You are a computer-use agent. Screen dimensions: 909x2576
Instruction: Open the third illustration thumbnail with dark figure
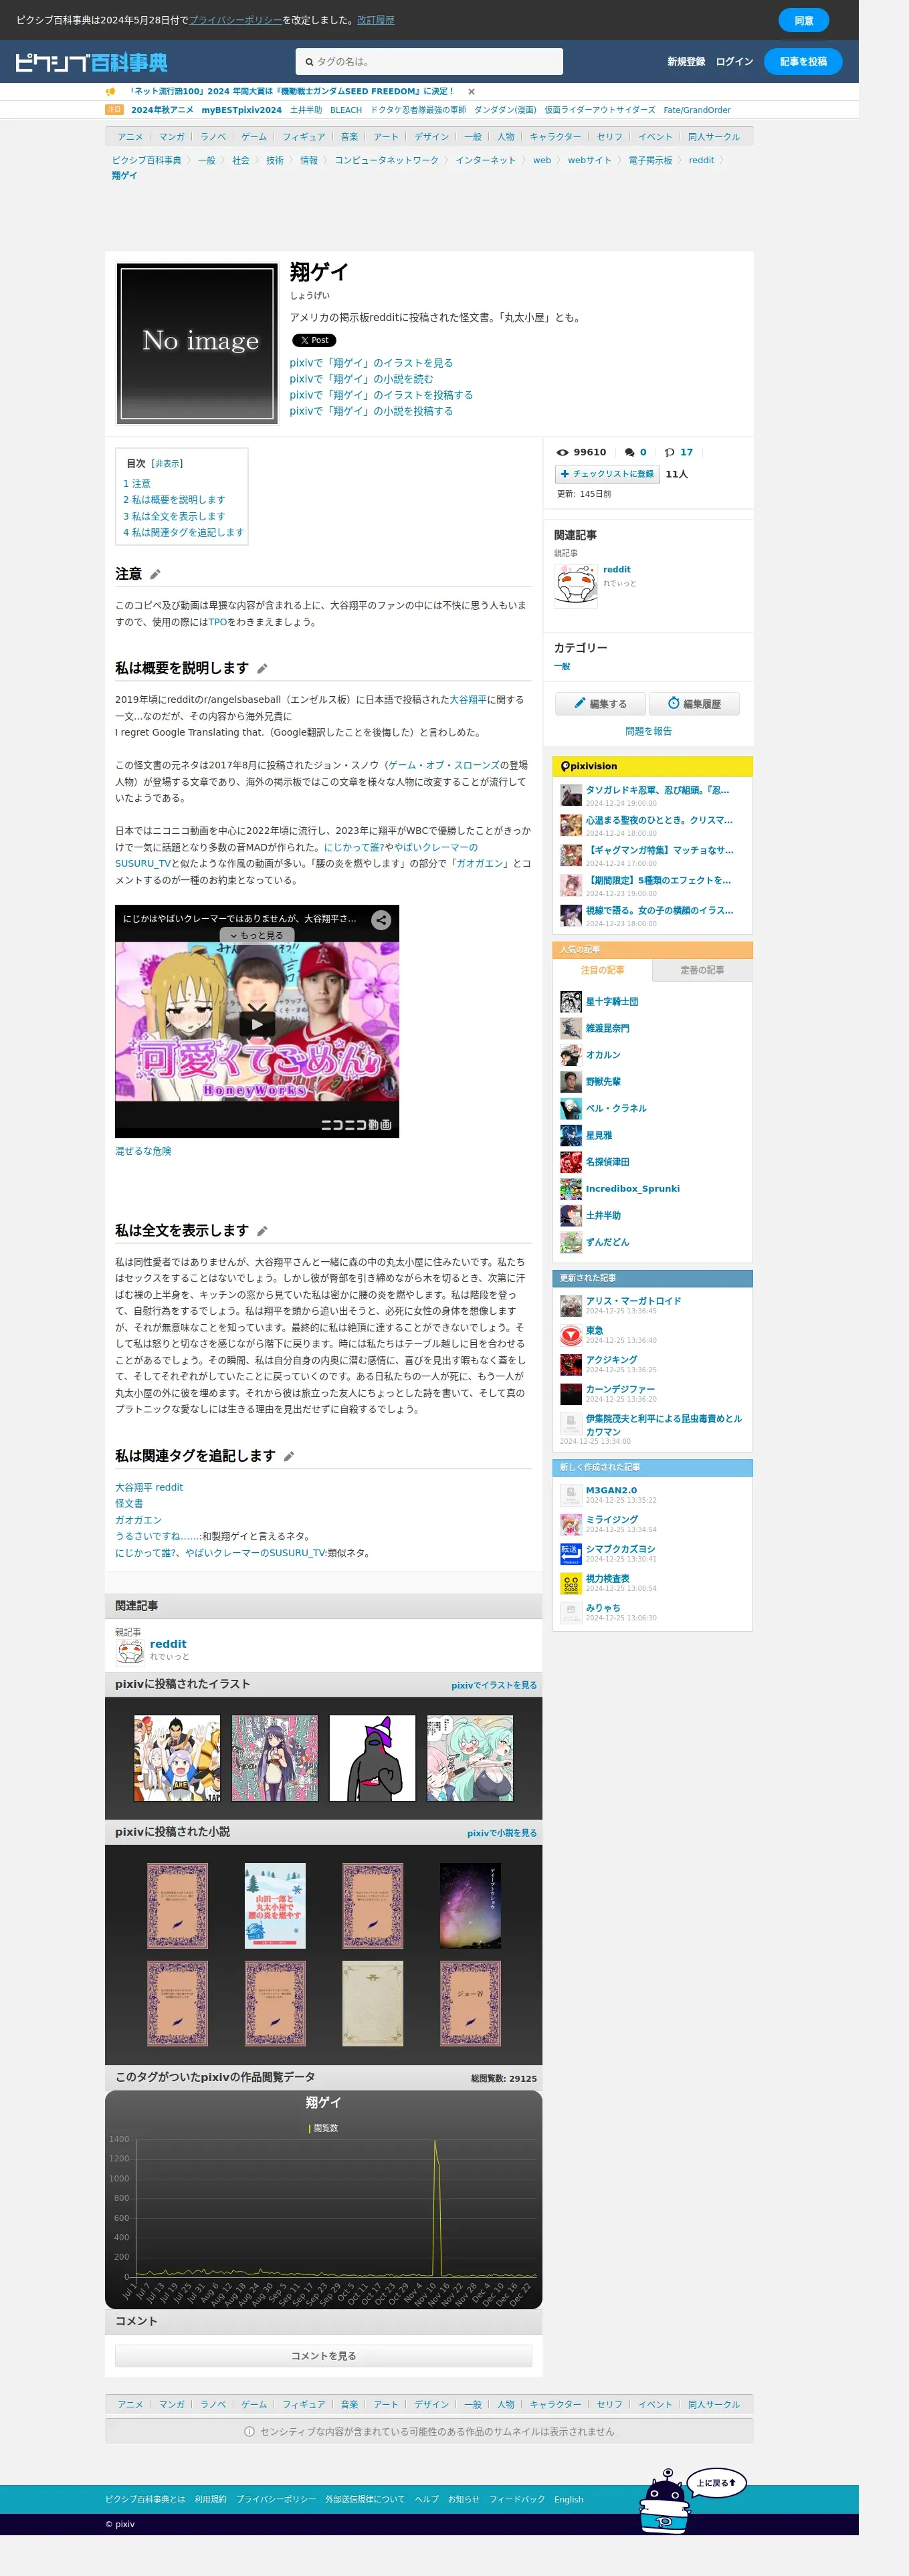372,1758
